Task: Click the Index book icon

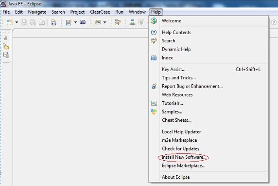Action: click(x=154, y=58)
